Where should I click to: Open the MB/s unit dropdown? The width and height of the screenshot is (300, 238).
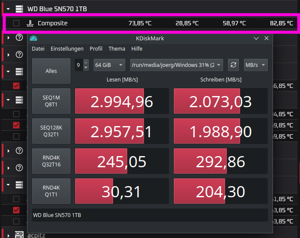tap(255, 65)
